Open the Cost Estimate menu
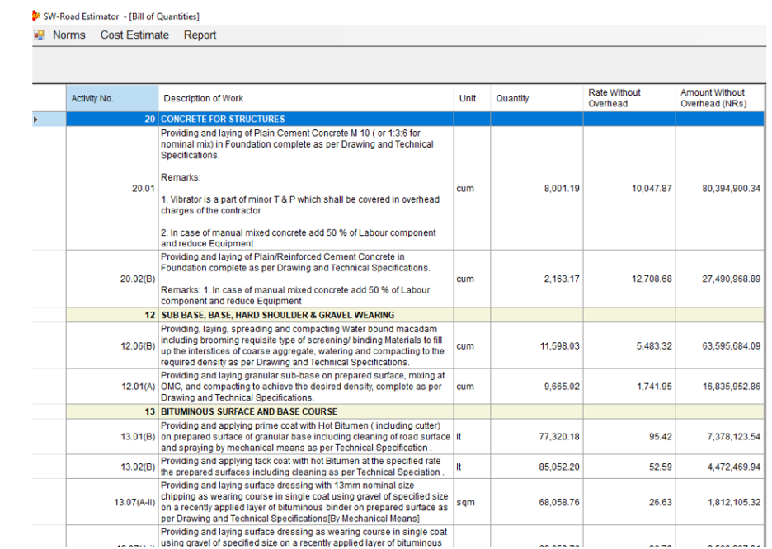This screenshot has width=772, height=549. click(x=134, y=35)
